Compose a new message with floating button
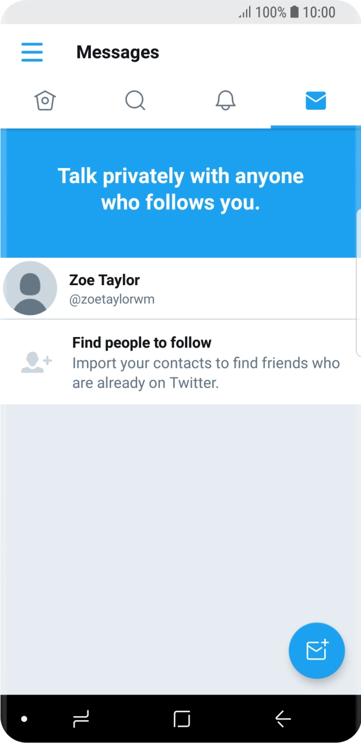The image size is (361, 743). 317,650
